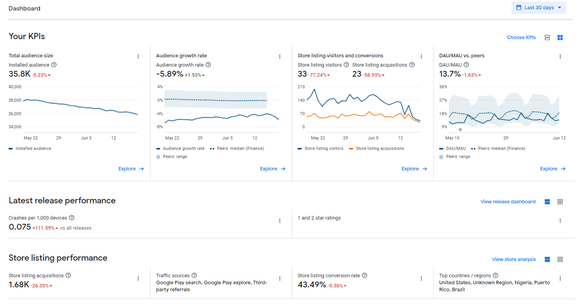Click the Store listing conversion rate help icon
Screen dimensions: 588x304
click(x=364, y=275)
